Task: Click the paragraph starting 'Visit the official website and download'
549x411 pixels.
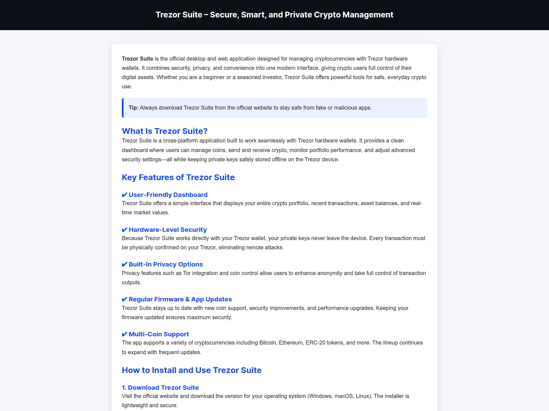Action: tap(274, 401)
